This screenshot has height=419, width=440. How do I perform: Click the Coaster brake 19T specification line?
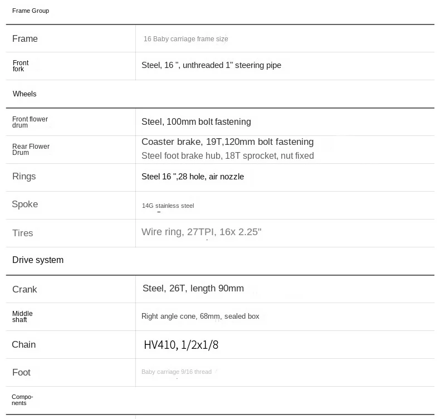click(x=228, y=142)
